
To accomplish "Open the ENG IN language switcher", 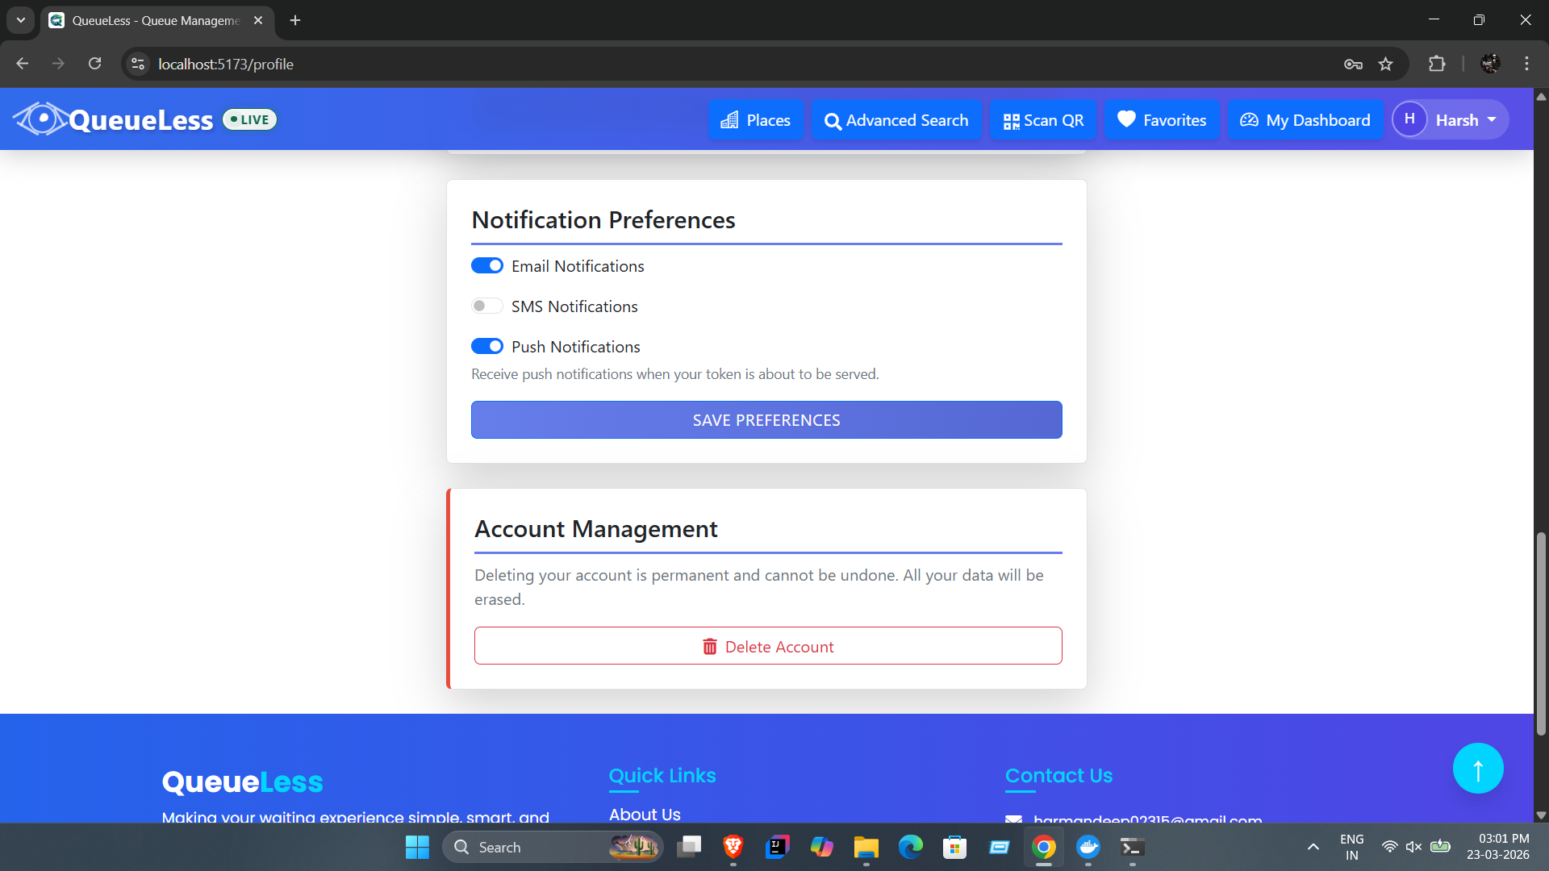I will click(1351, 847).
